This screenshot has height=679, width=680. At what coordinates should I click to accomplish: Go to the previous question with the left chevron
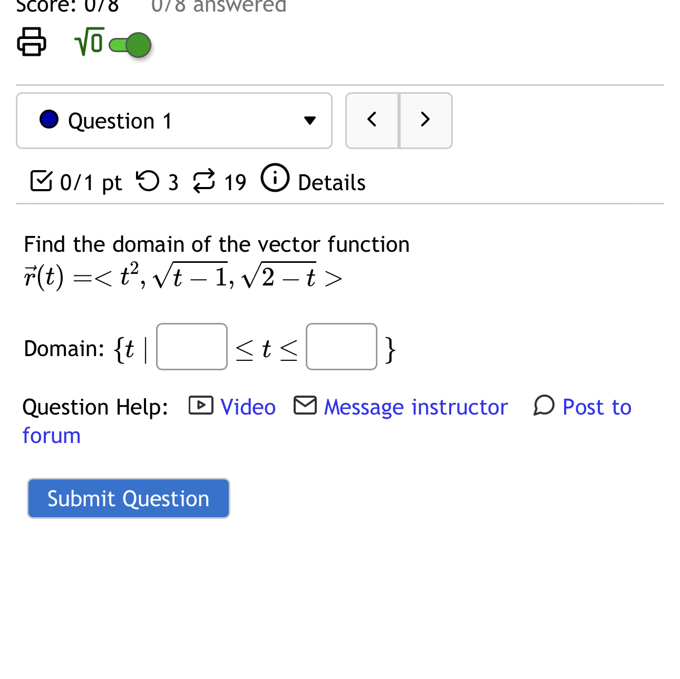372,120
